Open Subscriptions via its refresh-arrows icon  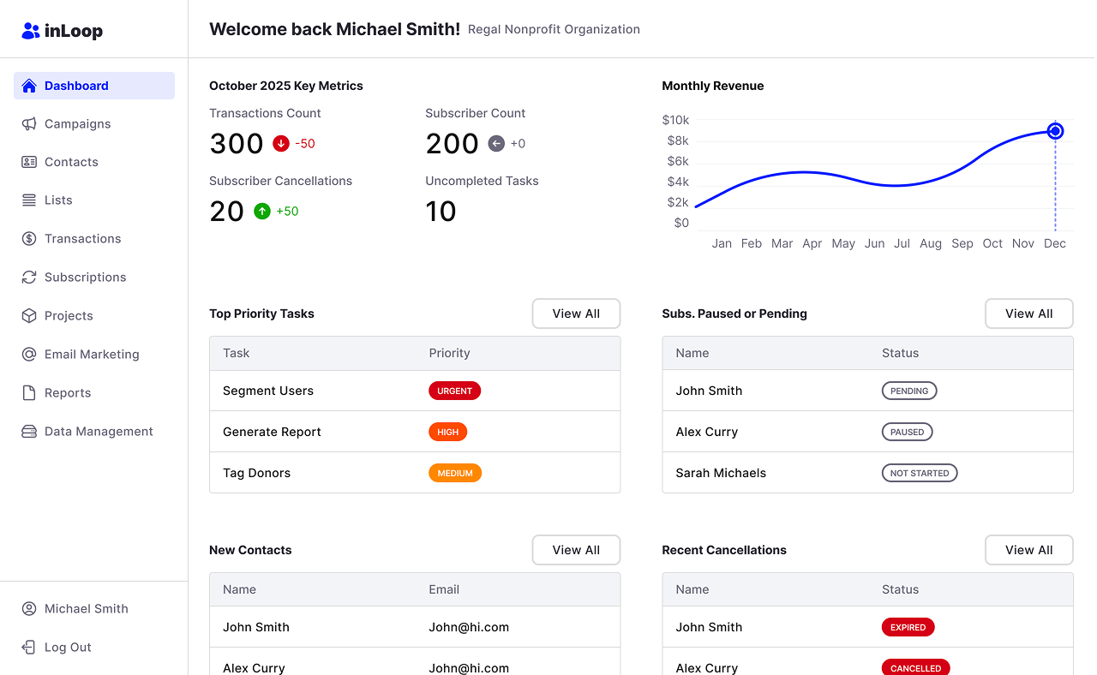point(29,278)
